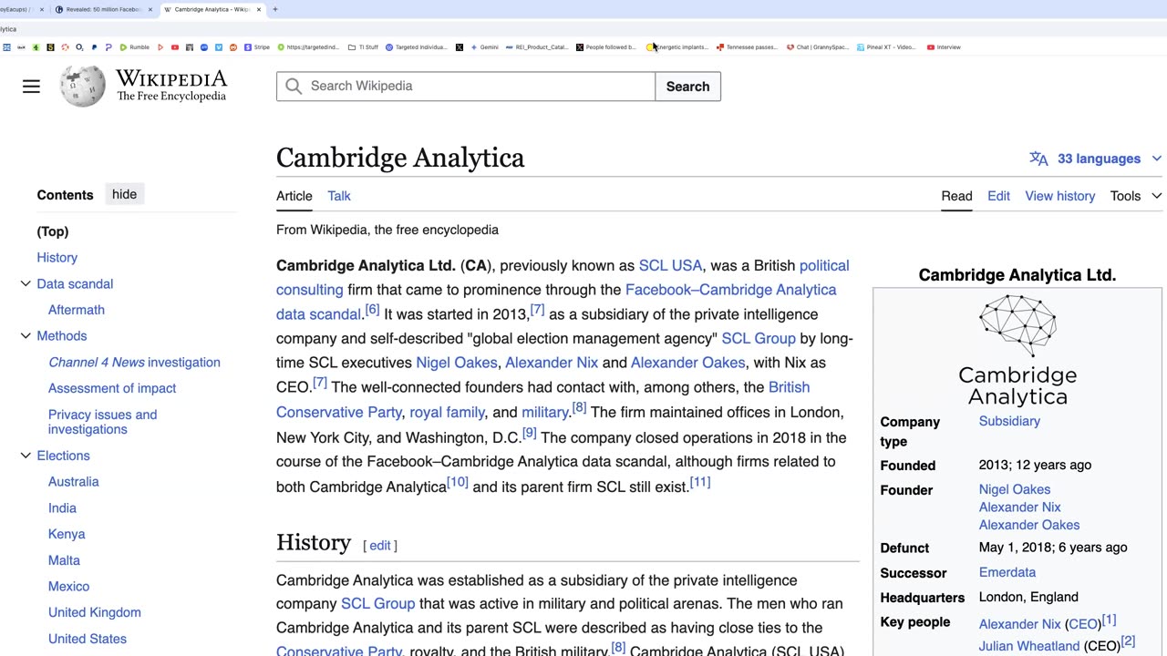Close the Cambridge Analytica browser tab
This screenshot has width=1167, height=656.
click(x=259, y=9)
